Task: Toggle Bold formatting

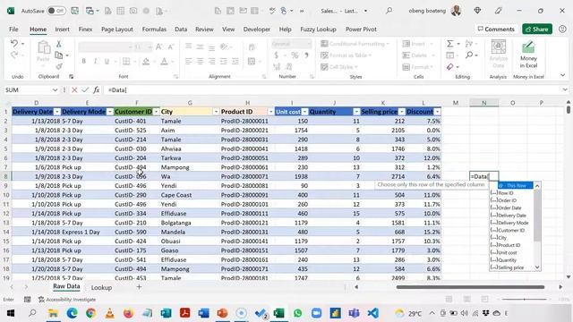Action: click(83, 61)
